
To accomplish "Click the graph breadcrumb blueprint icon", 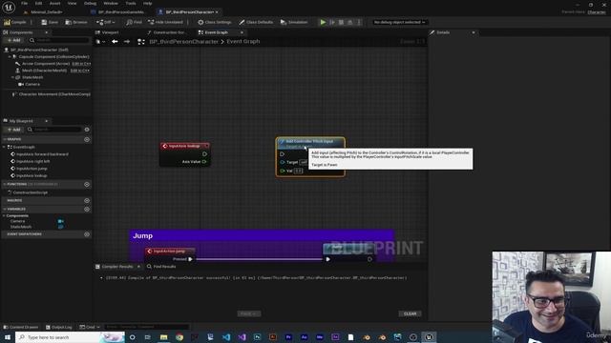I will (141, 42).
